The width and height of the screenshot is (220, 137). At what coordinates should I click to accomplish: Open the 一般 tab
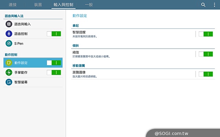click(89, 5)
